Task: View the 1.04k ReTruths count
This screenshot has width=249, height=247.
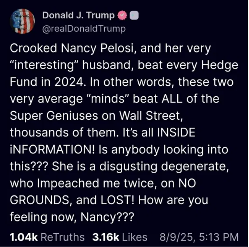Action: click(x=24, y=237)
